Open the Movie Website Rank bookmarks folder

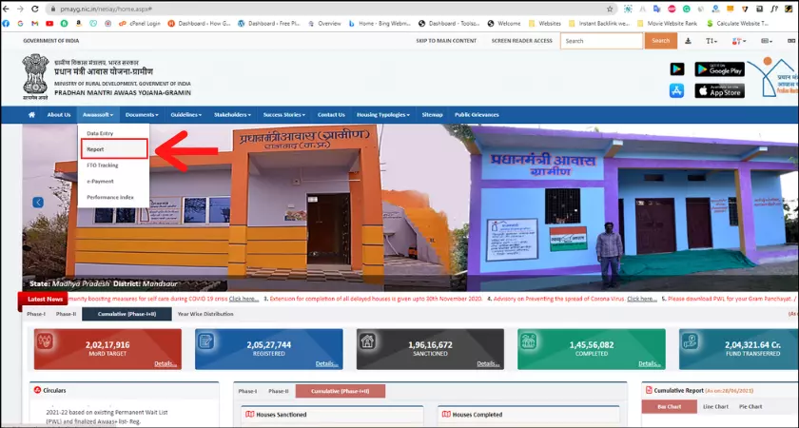667,24
